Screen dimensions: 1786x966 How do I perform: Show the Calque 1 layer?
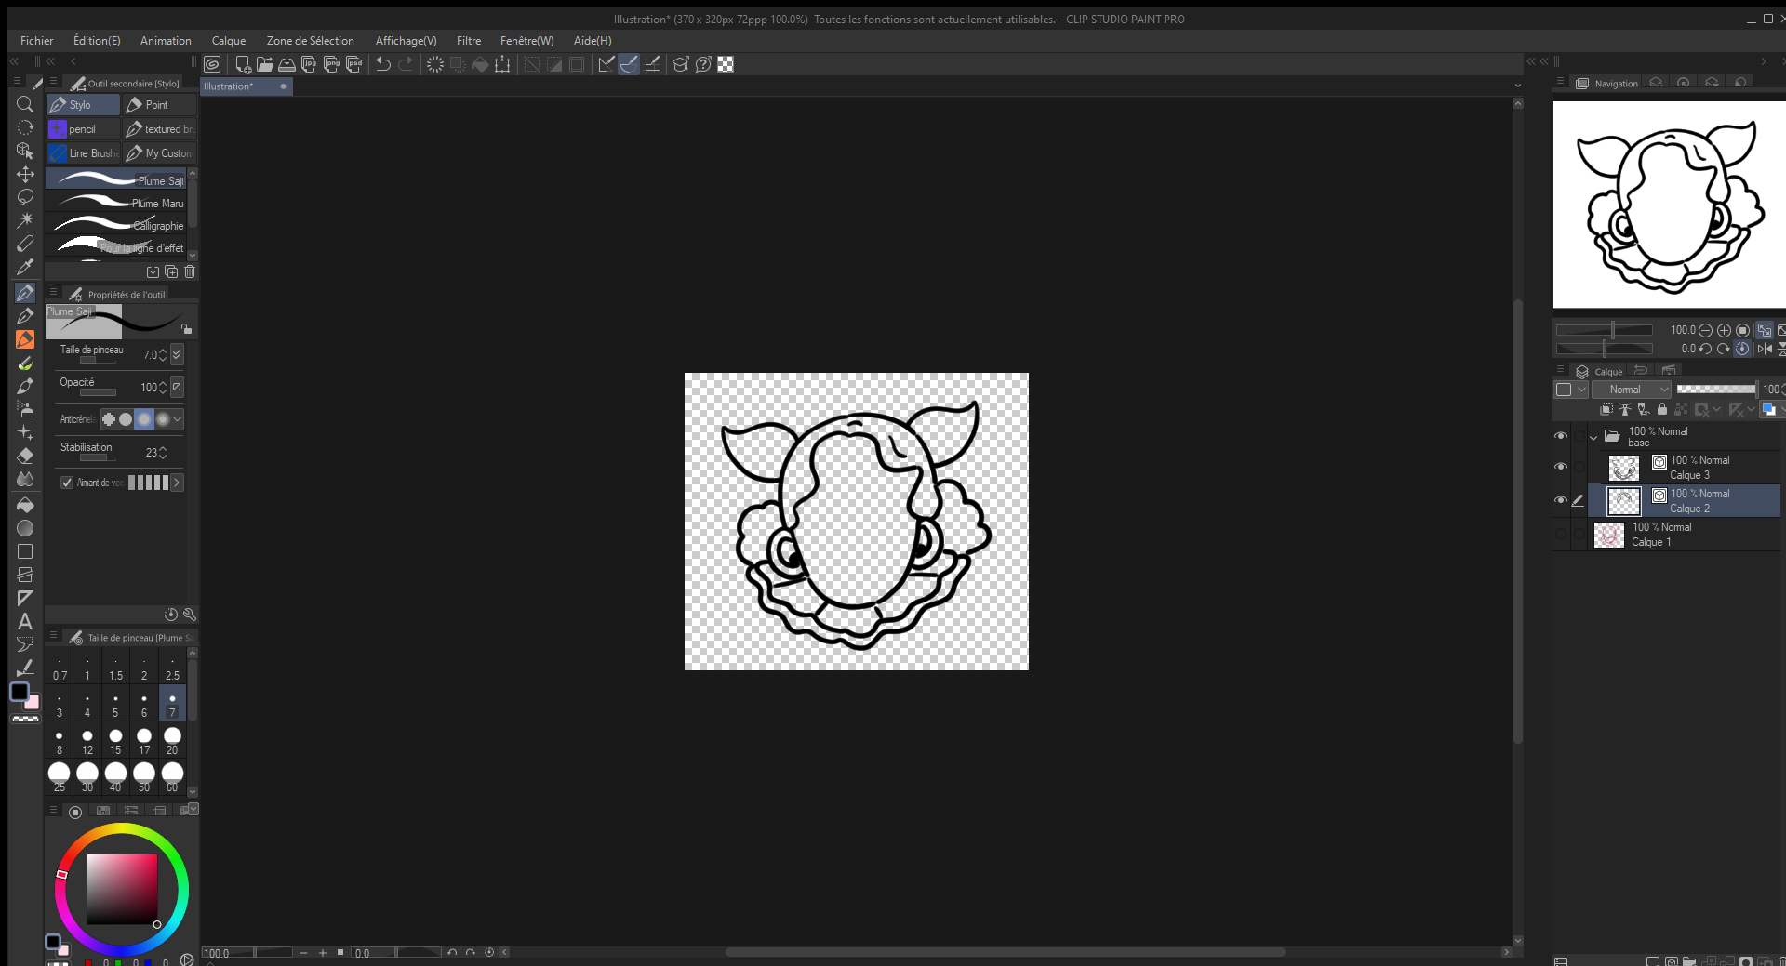(x=1561, y=534)
